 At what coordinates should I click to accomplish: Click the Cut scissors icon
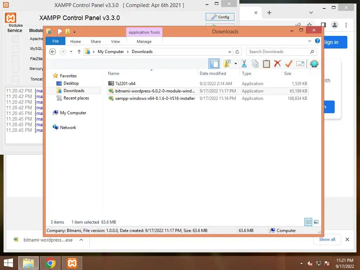(244, 64)
